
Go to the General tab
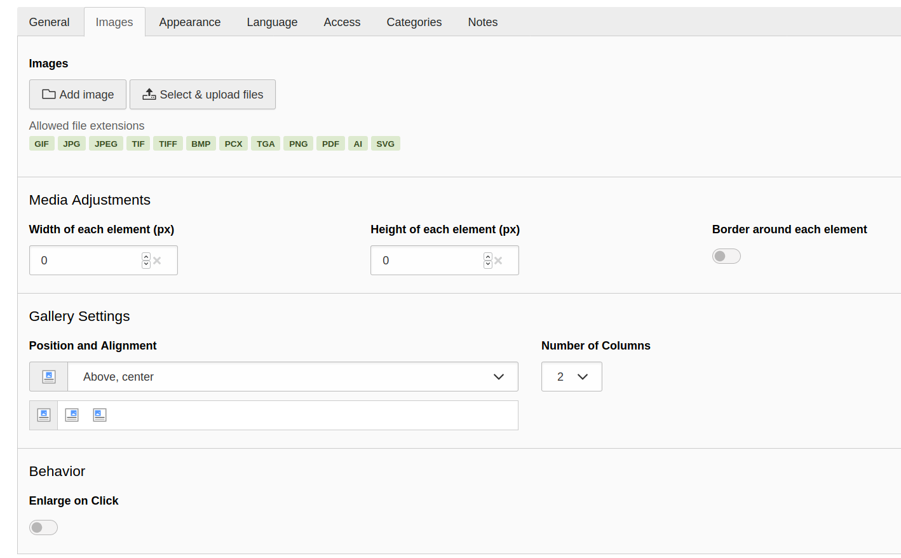[49, 22]
